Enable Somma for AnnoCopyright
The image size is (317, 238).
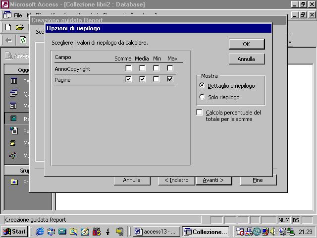click(x=128, y=68)
